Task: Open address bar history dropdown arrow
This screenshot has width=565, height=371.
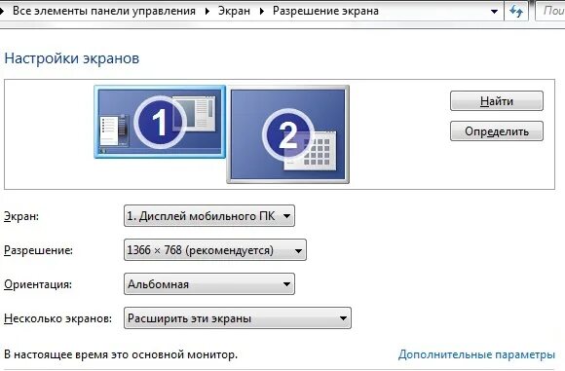Action: (495, 12)
